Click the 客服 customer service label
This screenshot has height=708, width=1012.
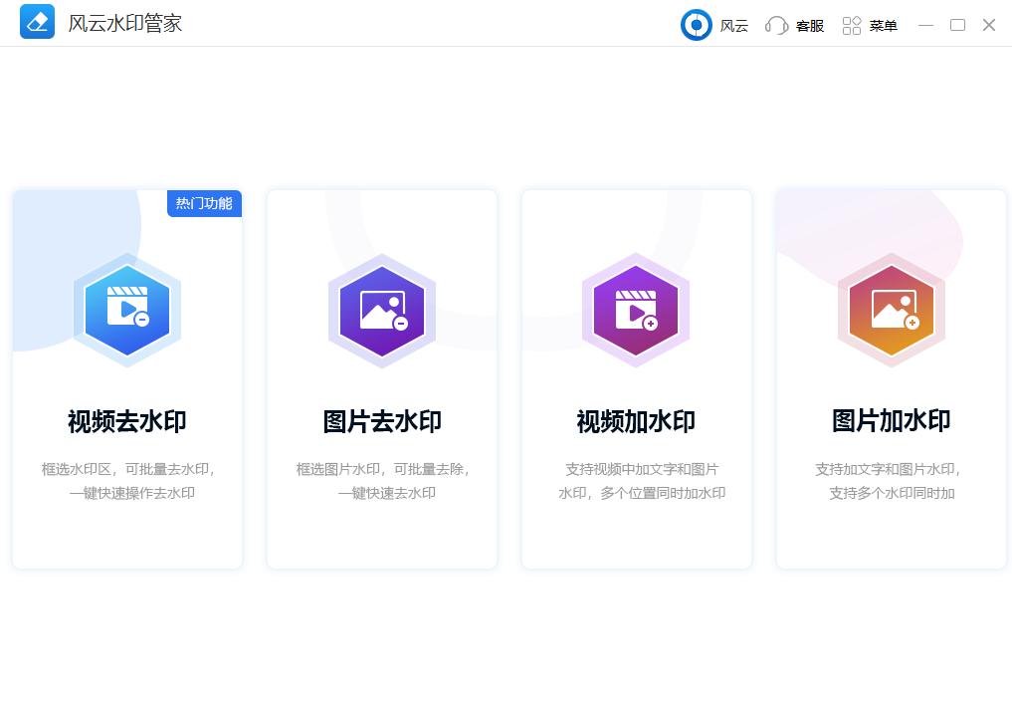[x=810, y=26]
